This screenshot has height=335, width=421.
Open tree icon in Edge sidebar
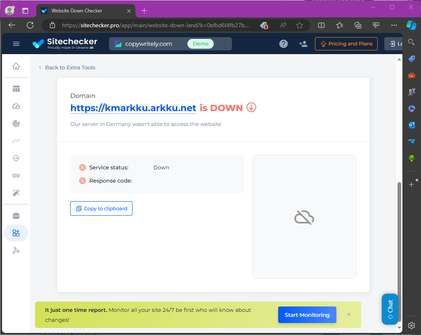[x=412, y=158]
